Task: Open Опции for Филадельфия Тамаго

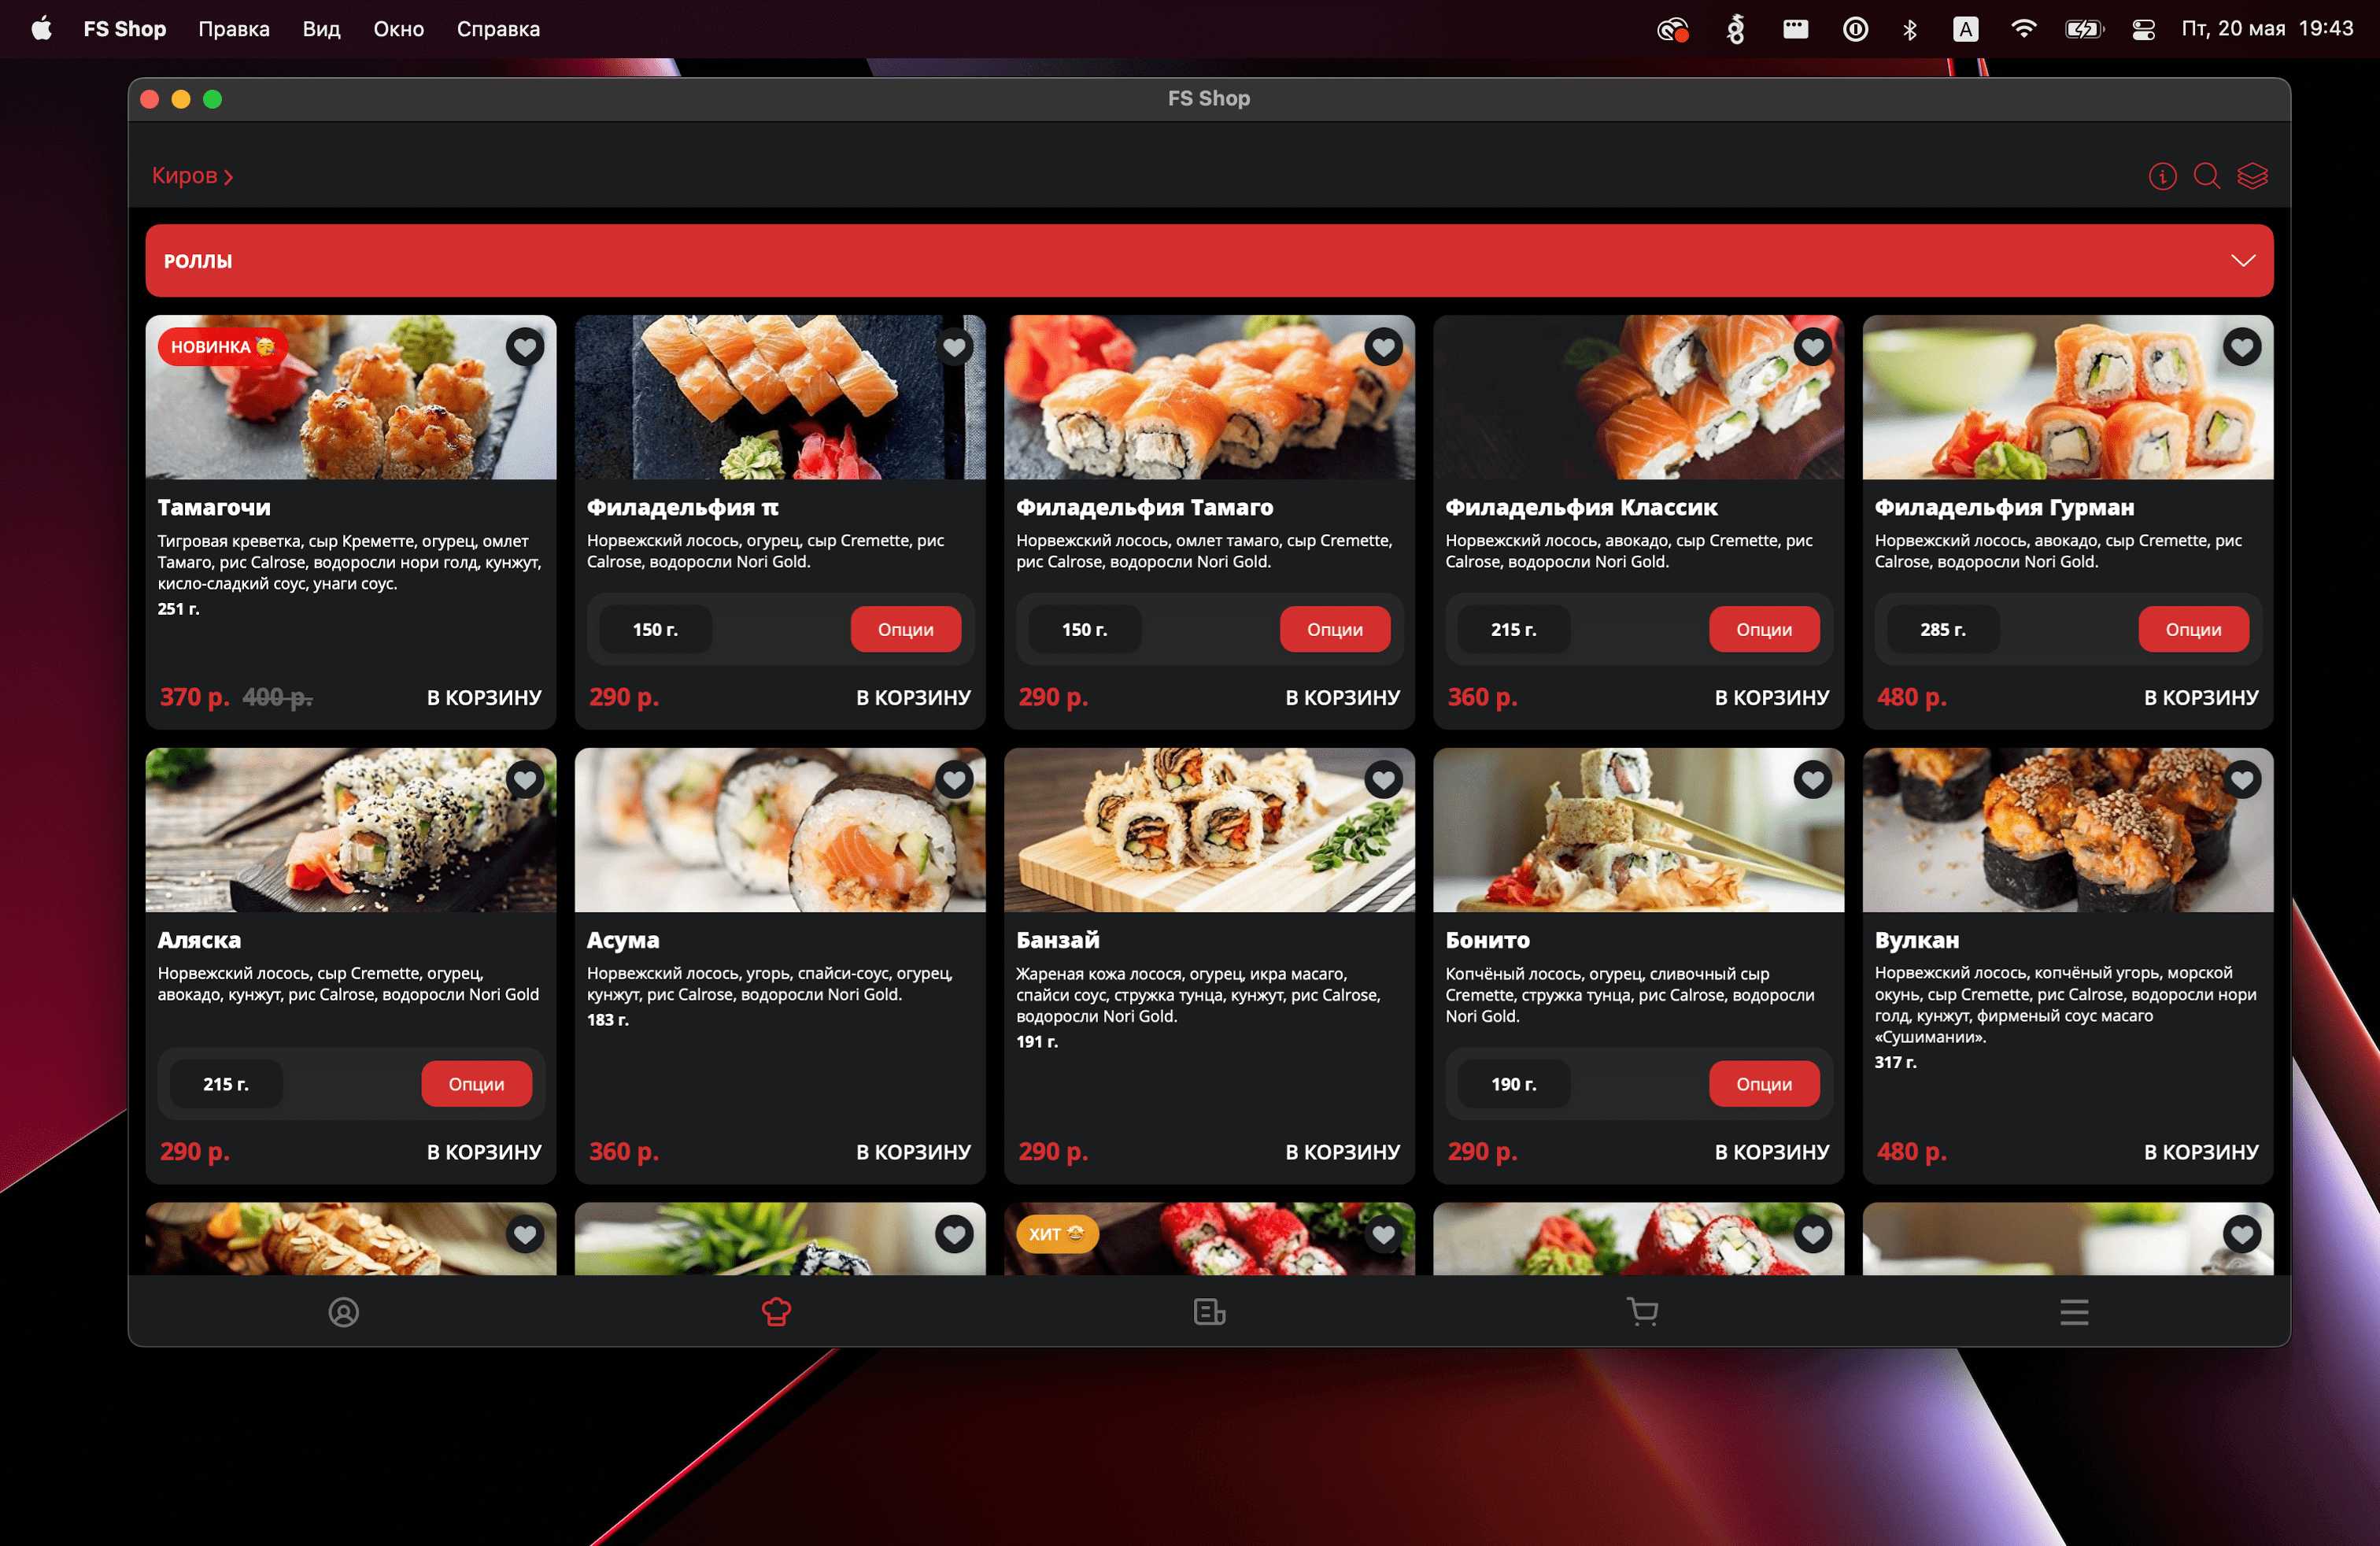Action: click(1335, 630)
